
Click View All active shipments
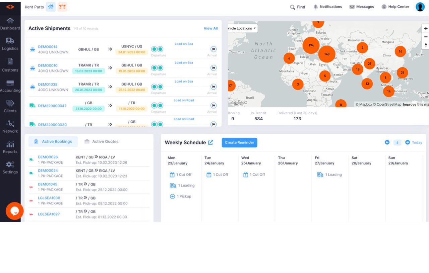click(x=210, y=28)
